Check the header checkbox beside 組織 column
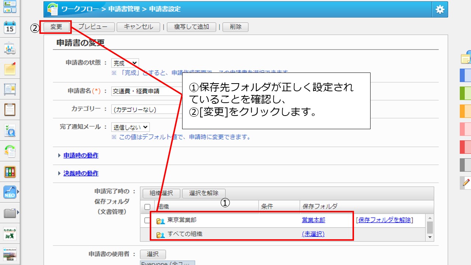The width and height of the screenshot is (471, 265). 147,206
